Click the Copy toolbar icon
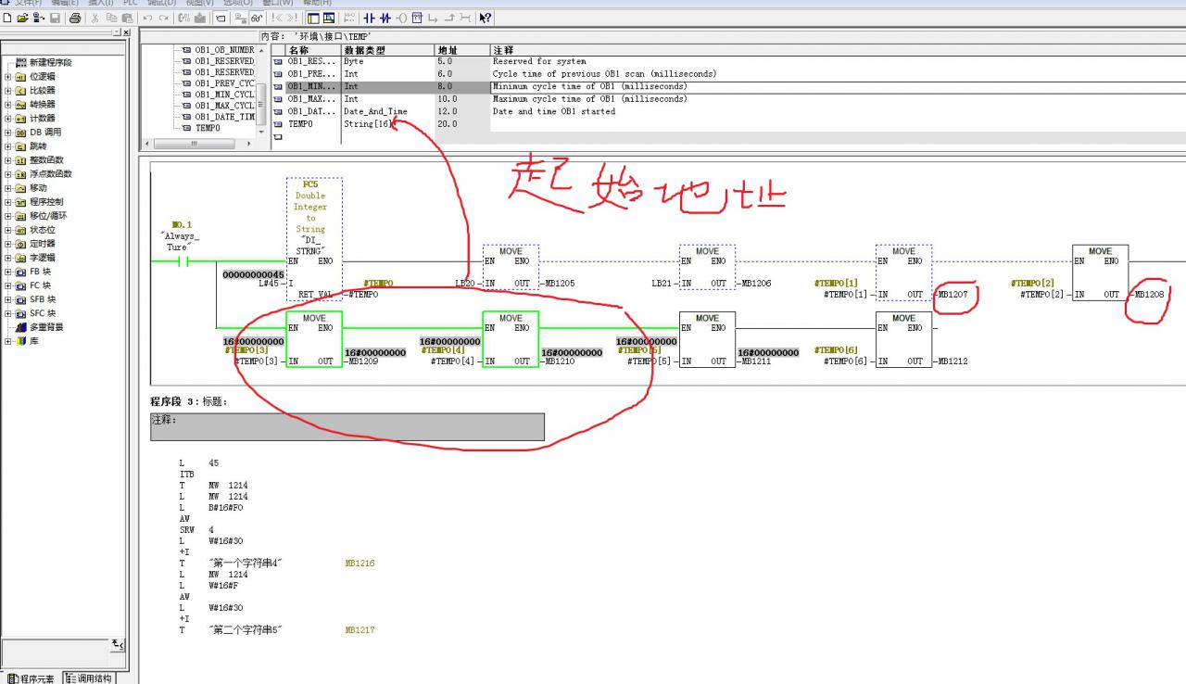 click(111, 19)
